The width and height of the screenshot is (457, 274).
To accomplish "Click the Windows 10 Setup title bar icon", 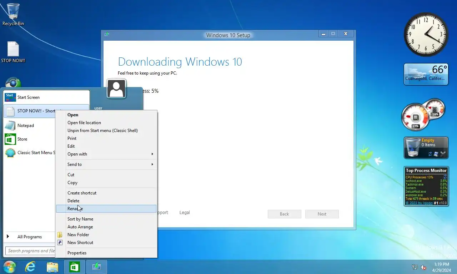I will tap(107, 34).
